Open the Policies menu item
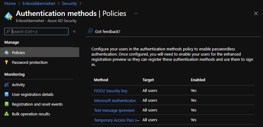The height and width of the screenshot is (127, 263). click(x=39, y=53)
